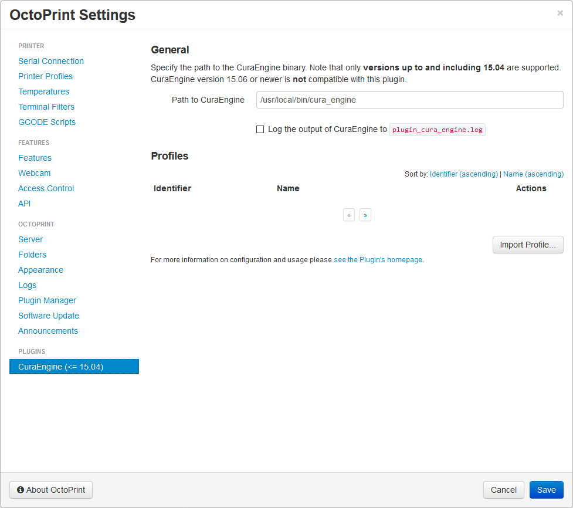Go to next profiles page arrow
The height and width of the screenshot is (508, 573).
365,215
